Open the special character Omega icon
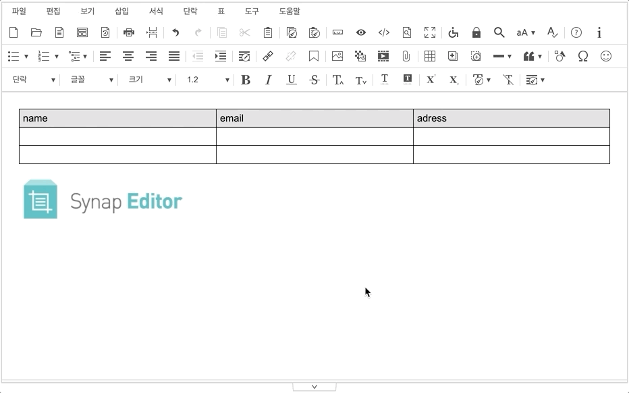Image resolution: width=629 pixels, height=393 pixels. click(583, 57)
